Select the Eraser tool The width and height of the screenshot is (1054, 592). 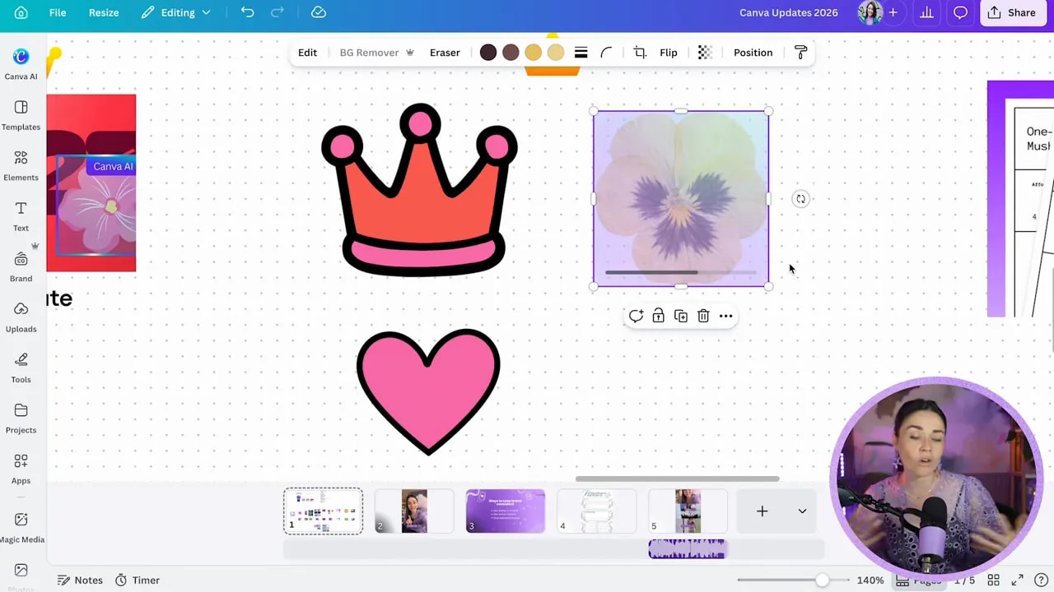click(x=445, y=53)
